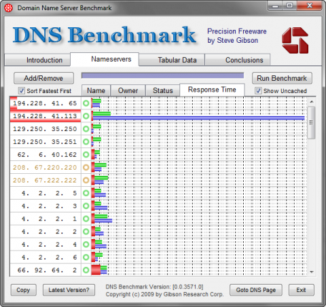
Task: Open the Conclusions tab
Action: (x=238, y=60)
